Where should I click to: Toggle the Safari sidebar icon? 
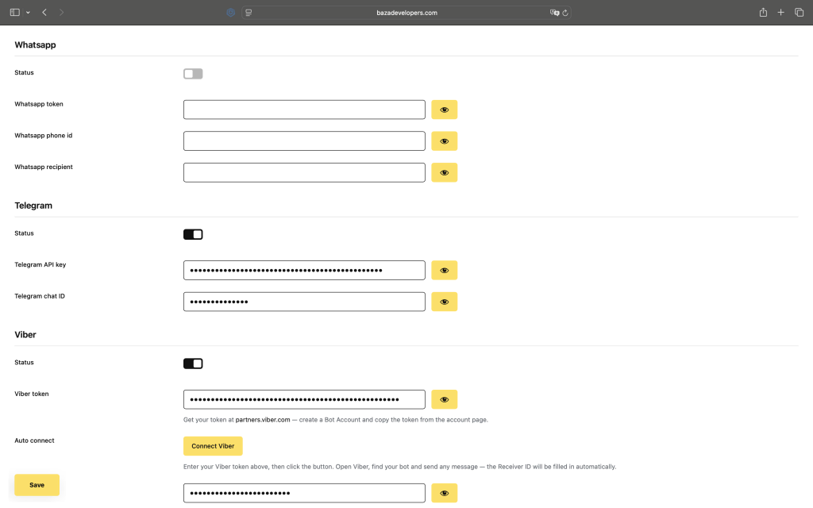coord(14,13)
